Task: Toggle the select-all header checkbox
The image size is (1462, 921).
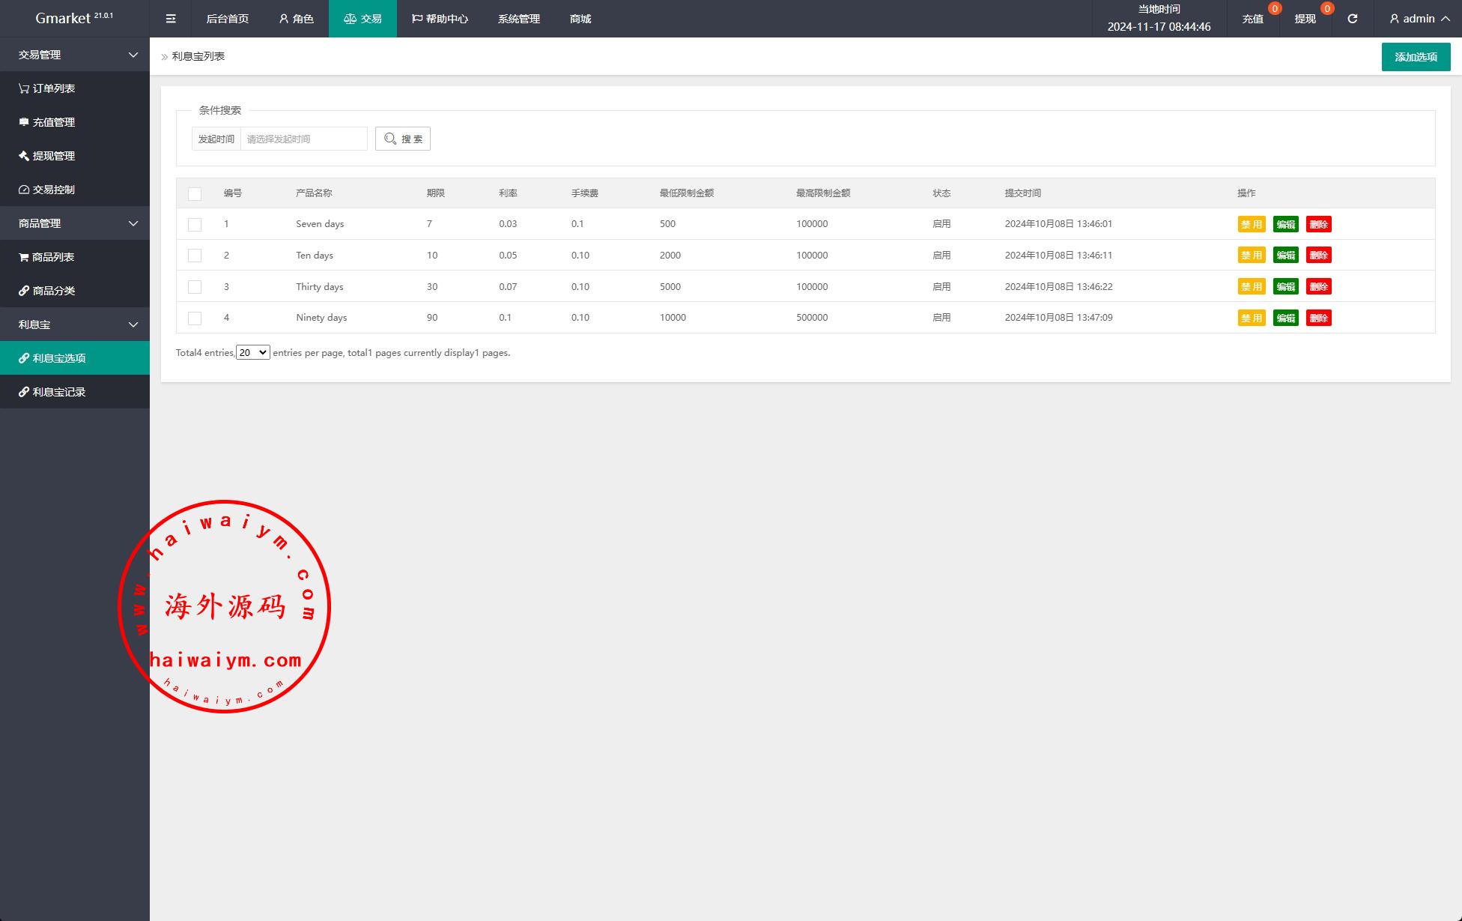Action: click(x=195, y=193)
